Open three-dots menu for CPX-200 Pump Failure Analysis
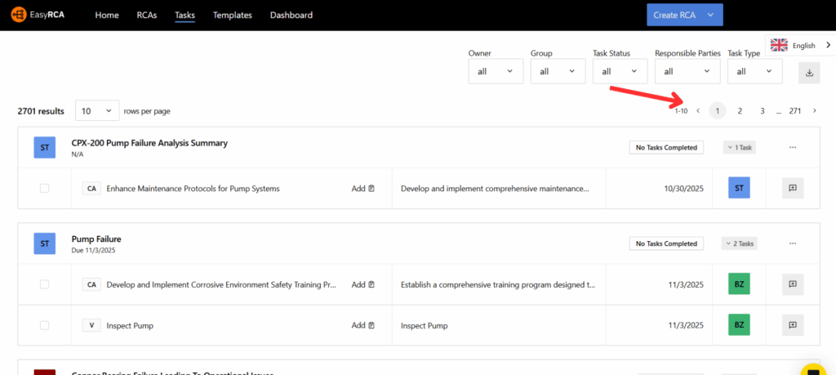The image size is (836, 375). coord(792,147)
